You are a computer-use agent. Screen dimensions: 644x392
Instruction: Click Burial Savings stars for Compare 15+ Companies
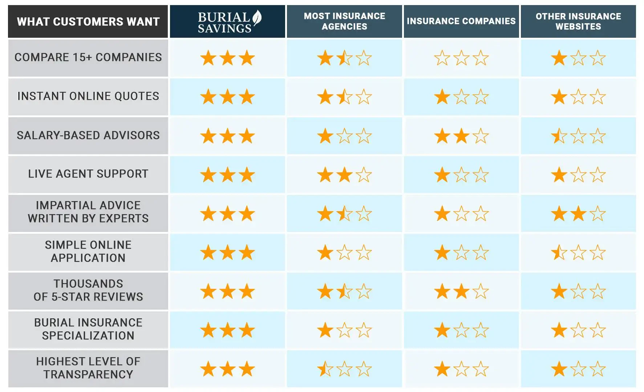[227, 58]
